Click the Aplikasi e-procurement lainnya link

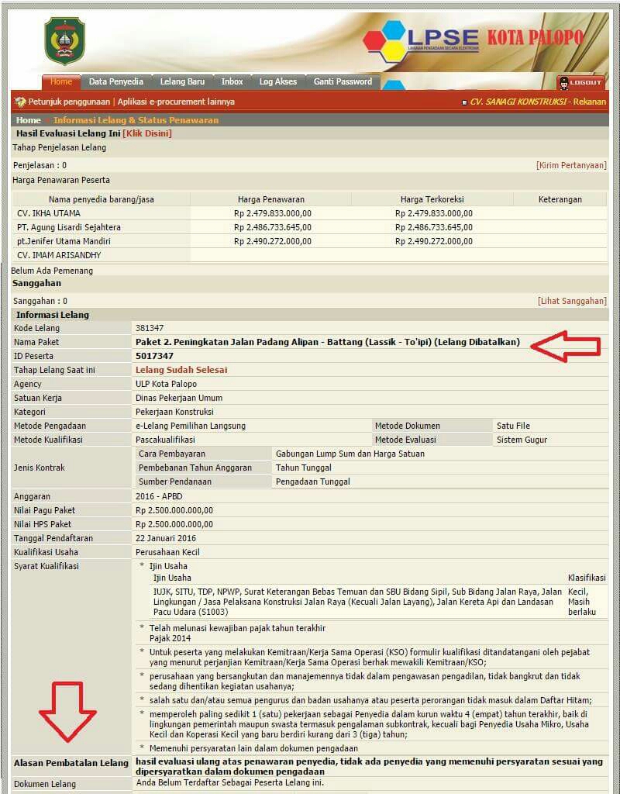coord(175,102)
